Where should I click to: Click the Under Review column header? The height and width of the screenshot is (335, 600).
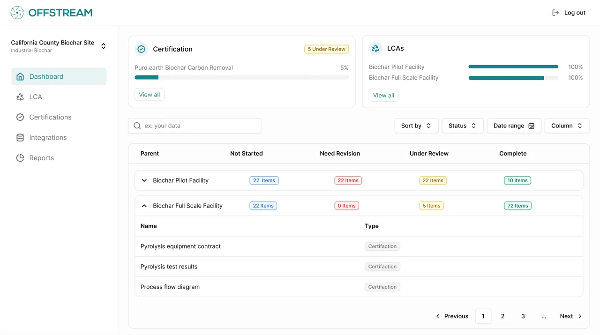tap(429, 154)
